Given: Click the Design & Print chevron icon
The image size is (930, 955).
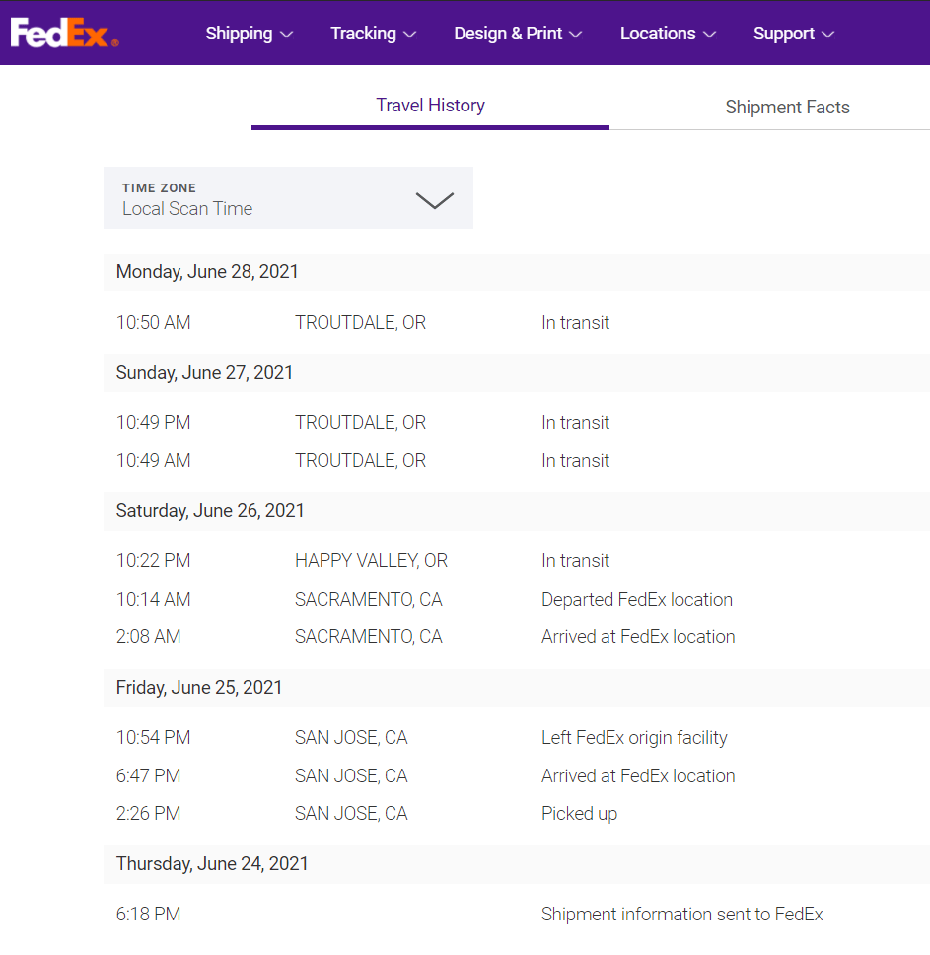Looking at the screenshot, I should coord(576,35).
